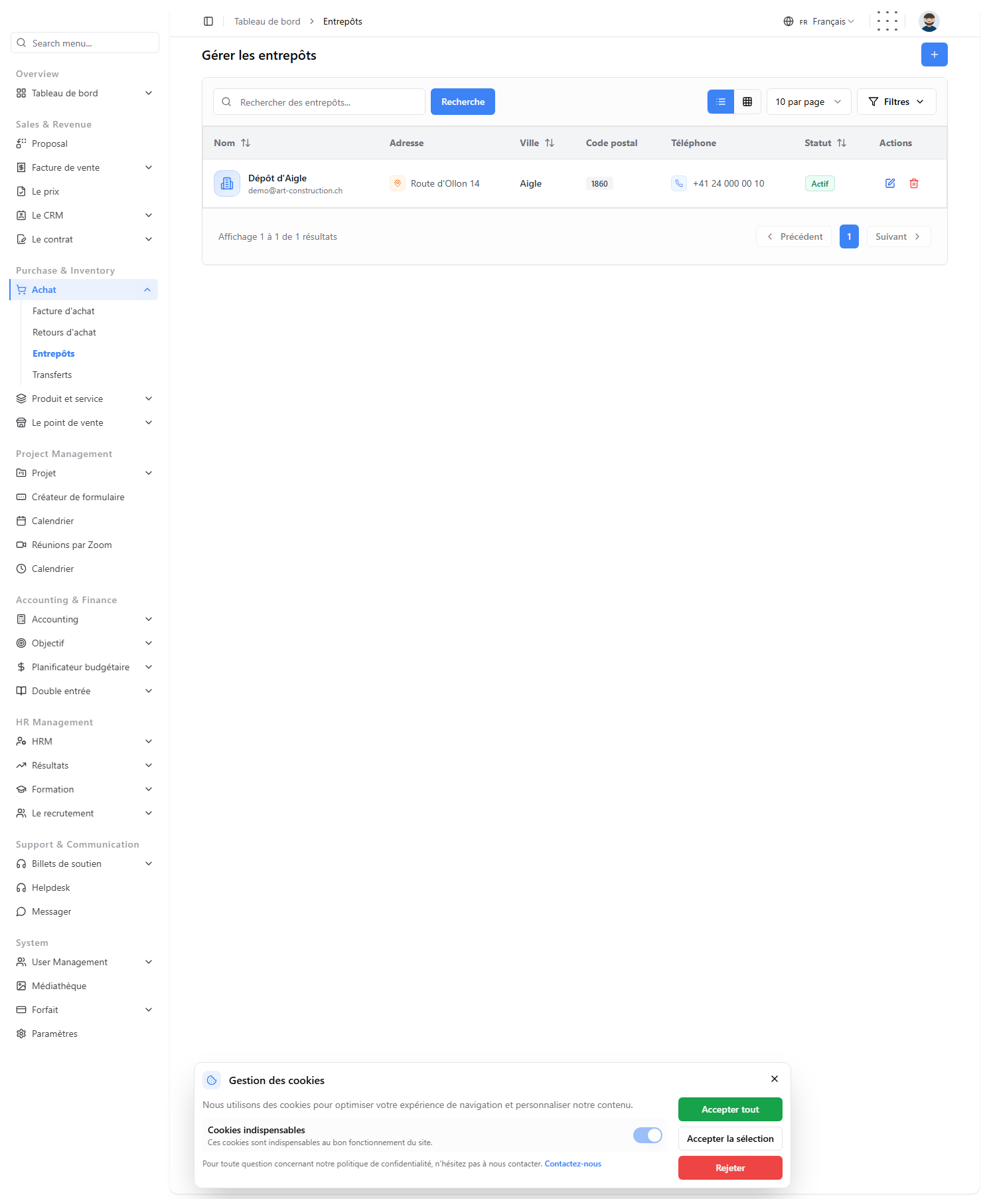Open Facture d'achat submenu item
This screenshot has width=985, height=1199.
coord(64,311)
